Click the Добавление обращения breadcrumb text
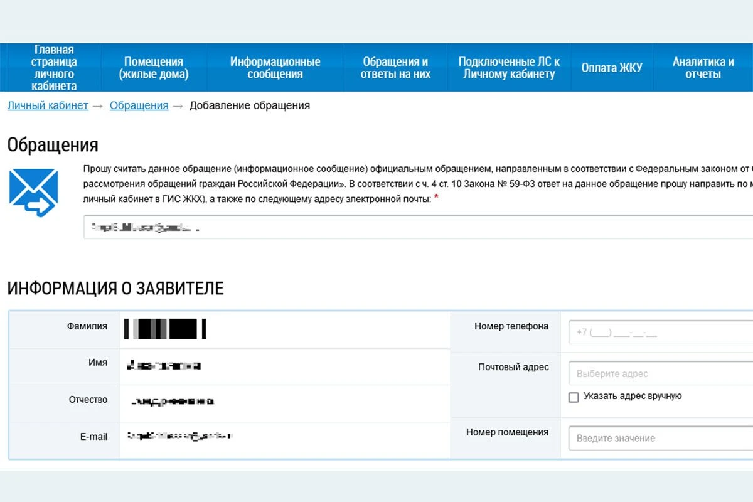753x502 pixels. [250, 105]
